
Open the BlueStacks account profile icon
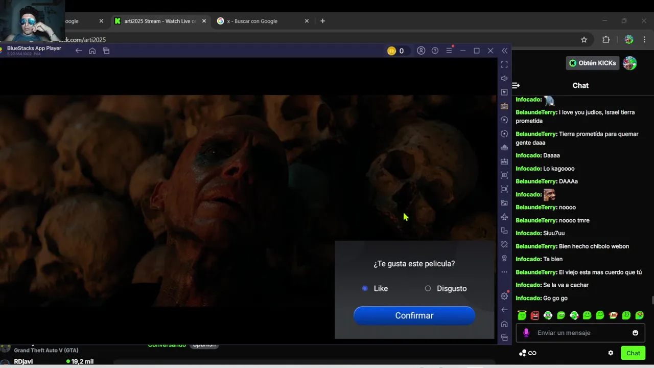pos(421,51)
